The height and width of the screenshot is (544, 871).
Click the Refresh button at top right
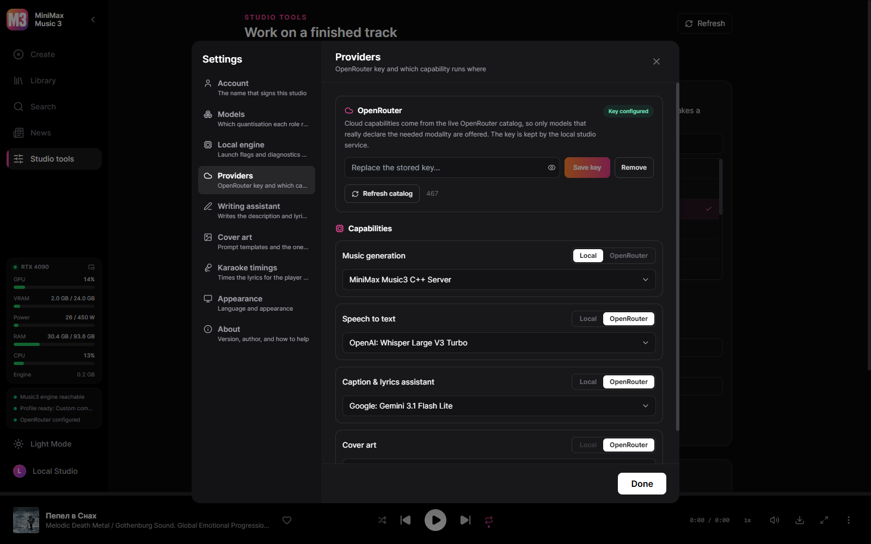705,23
